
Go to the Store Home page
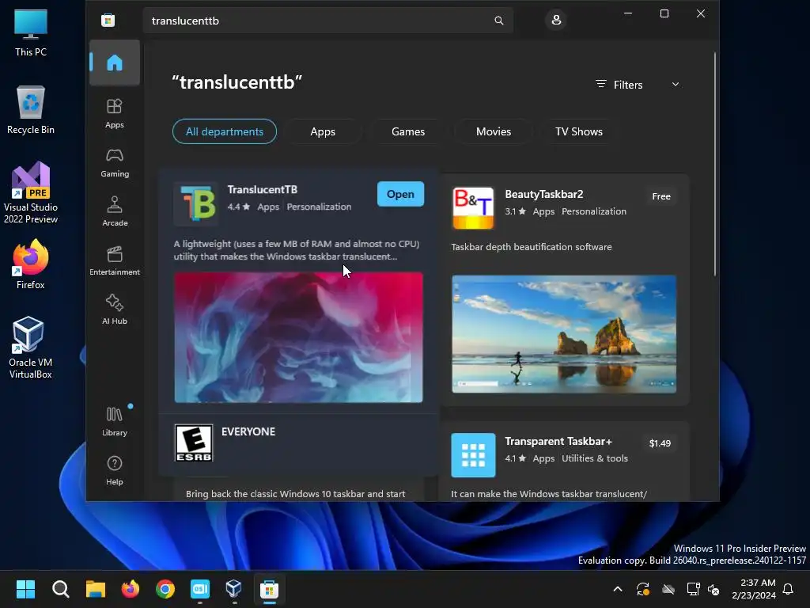pos(115,63)
